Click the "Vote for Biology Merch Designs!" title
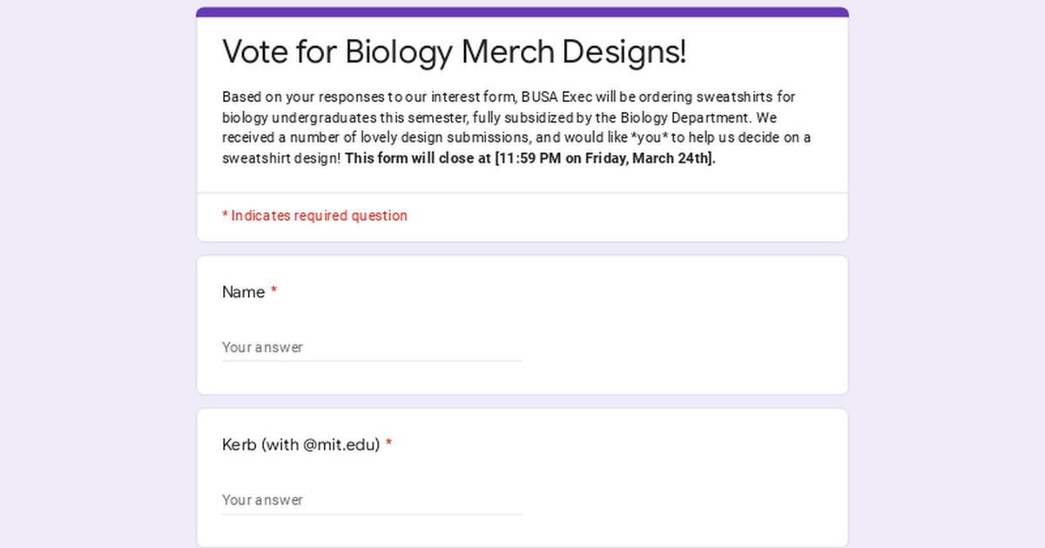 pyautogui.click(x=454, y=51)
